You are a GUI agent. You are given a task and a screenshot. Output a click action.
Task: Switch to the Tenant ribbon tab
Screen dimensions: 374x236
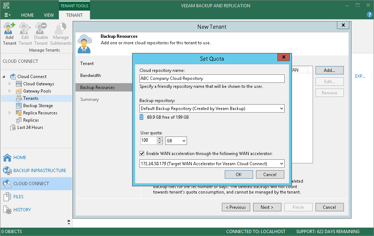click(74, 15)
